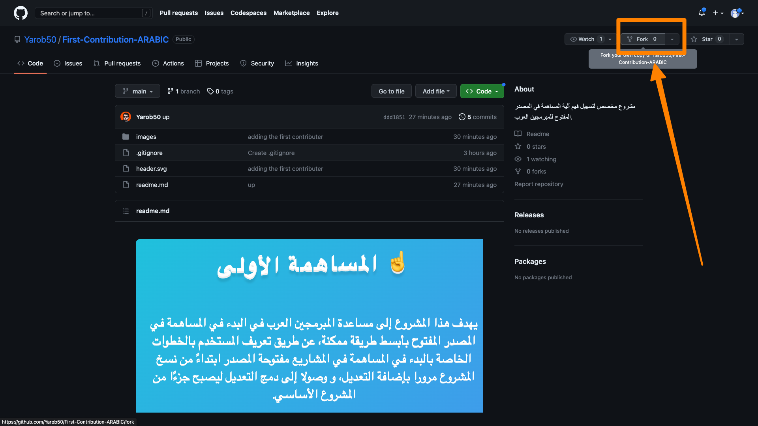Image resolution: width=758 pixels, height=426 pixels.
Task: Click the Go to file button
Action: click(x=391, y=91)
